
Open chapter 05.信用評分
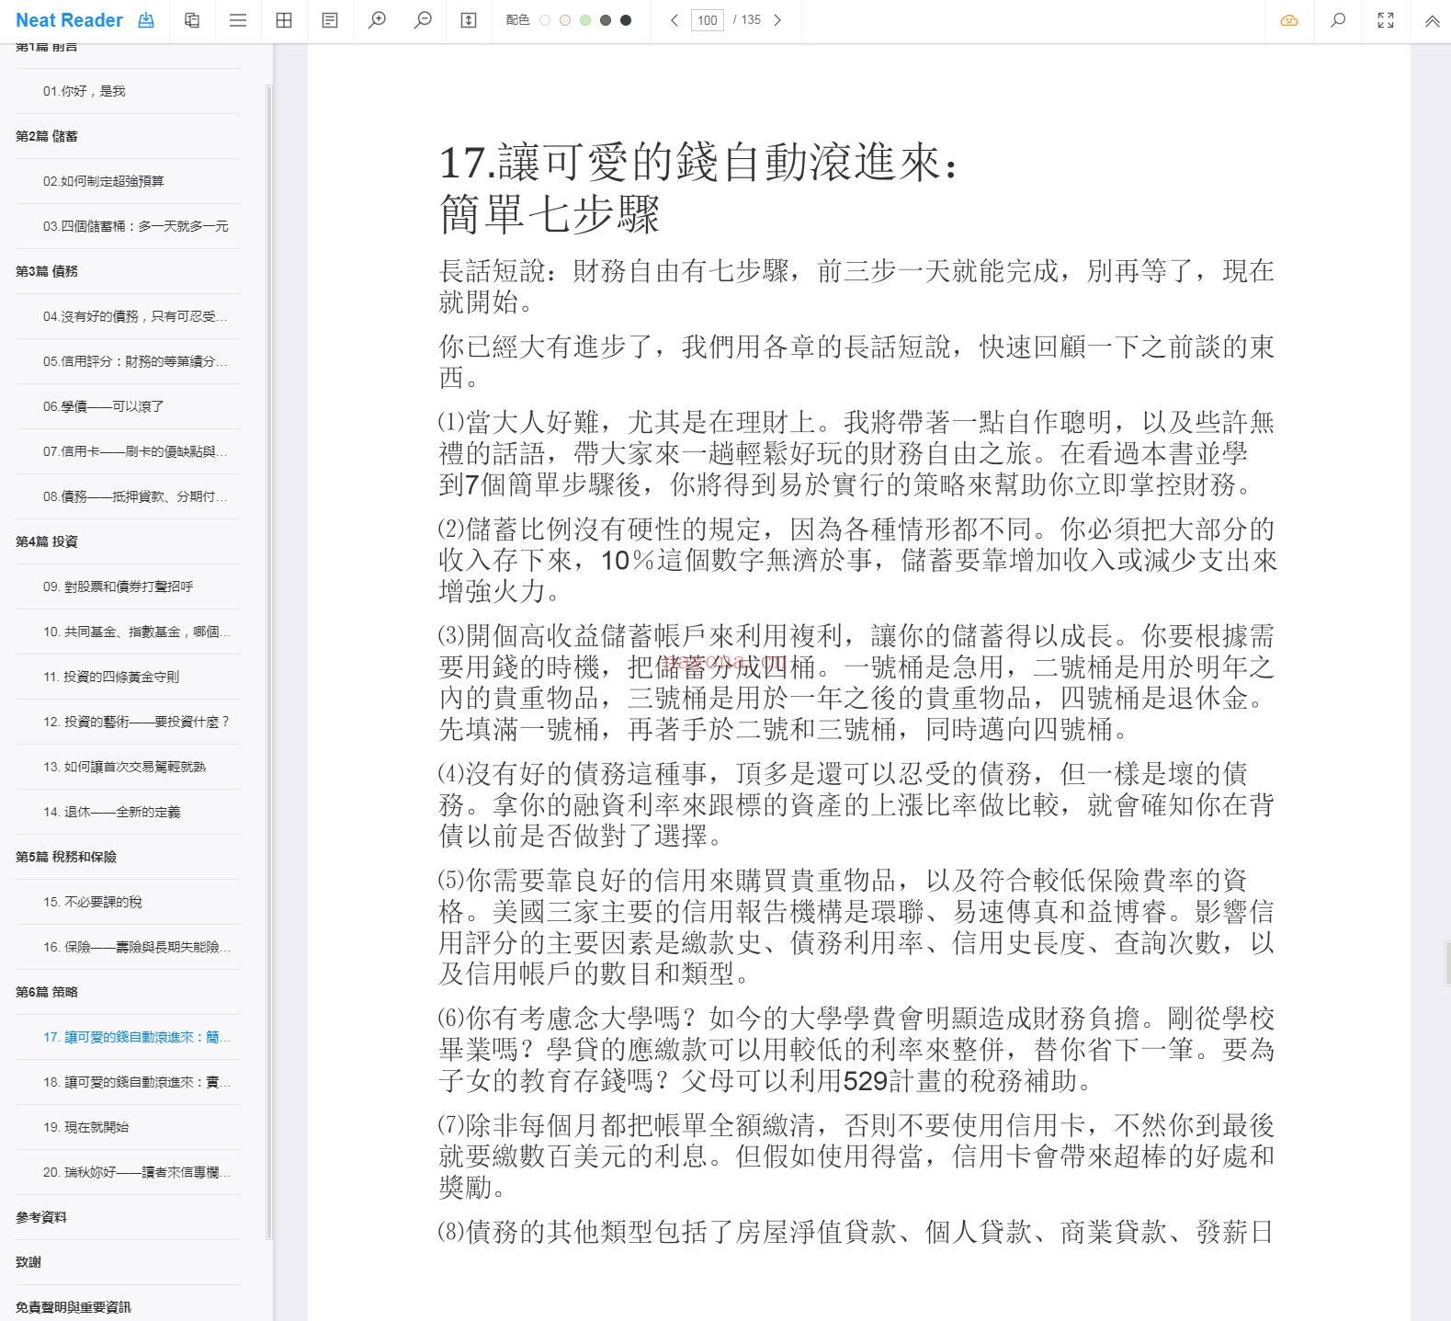[x=127, y=361]
